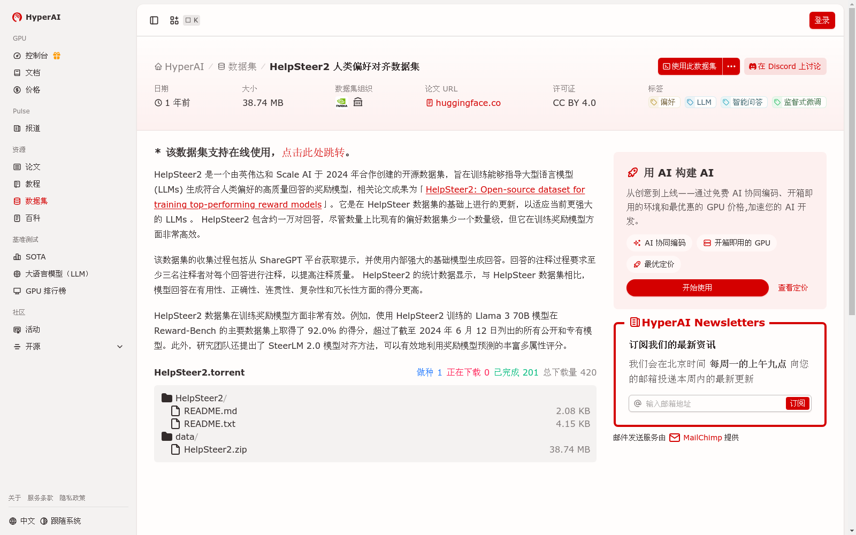Go to 数据集 breadcrumb link
The height and width of the screenshot is (535, 856).
[237, 67]
